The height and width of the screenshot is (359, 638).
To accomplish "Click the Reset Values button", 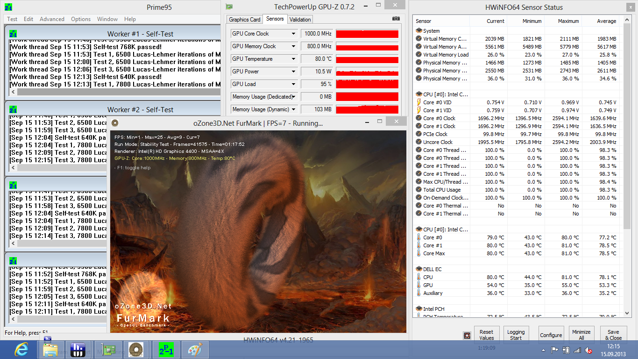I will (x=487, y=335).
